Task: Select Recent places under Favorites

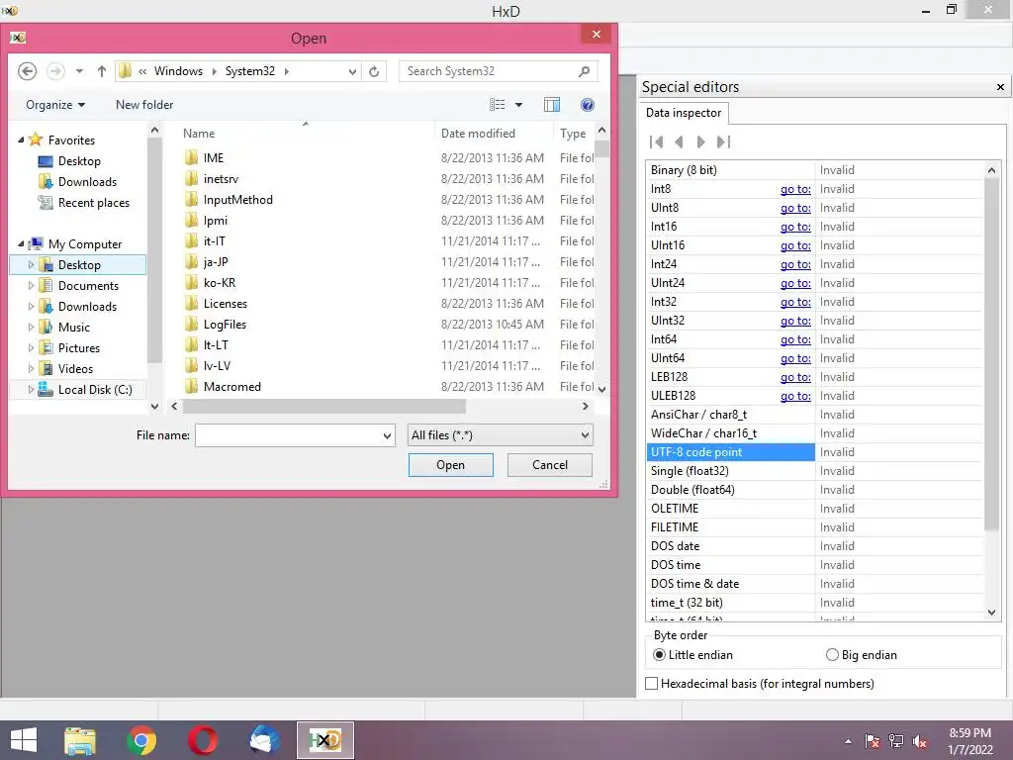Action: [94, 202]
